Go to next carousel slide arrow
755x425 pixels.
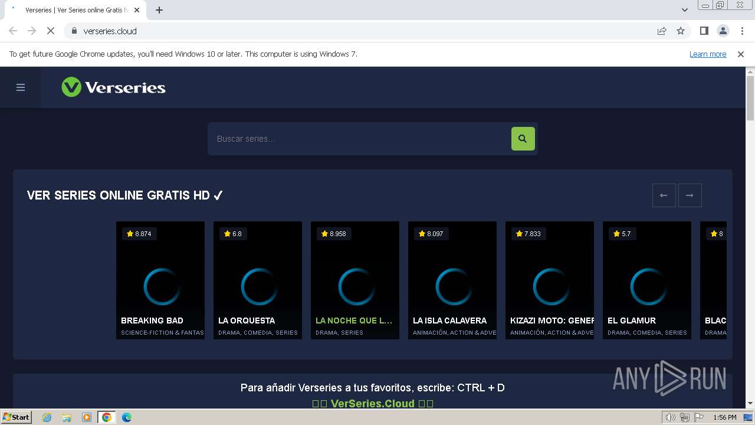click(x=690, y=195)
